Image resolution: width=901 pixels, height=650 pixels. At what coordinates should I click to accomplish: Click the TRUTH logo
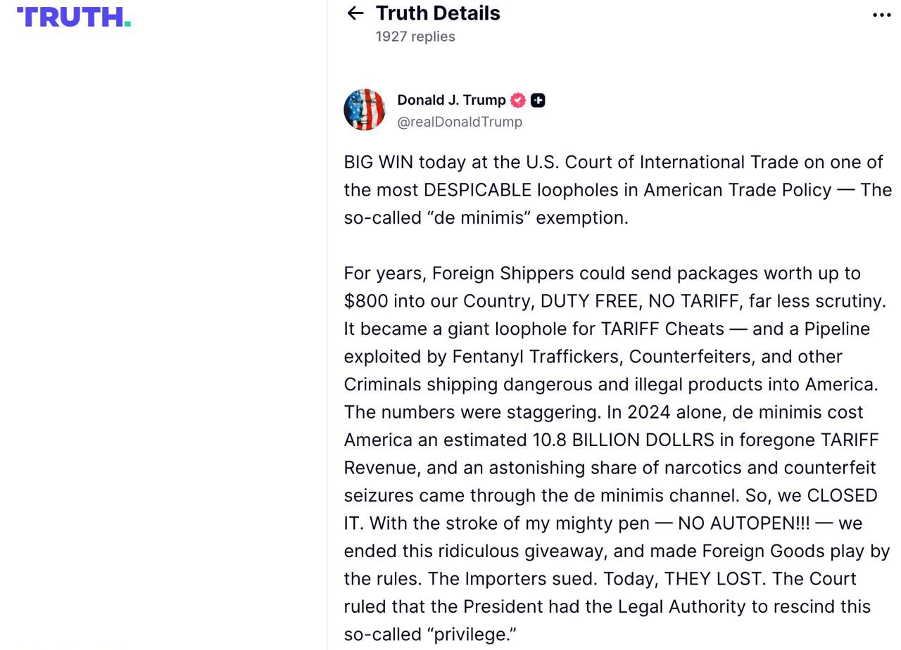click(x=74, y=17)
